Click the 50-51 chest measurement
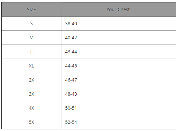The height and width of the screenshot is (131, 176). click(71, 108)
